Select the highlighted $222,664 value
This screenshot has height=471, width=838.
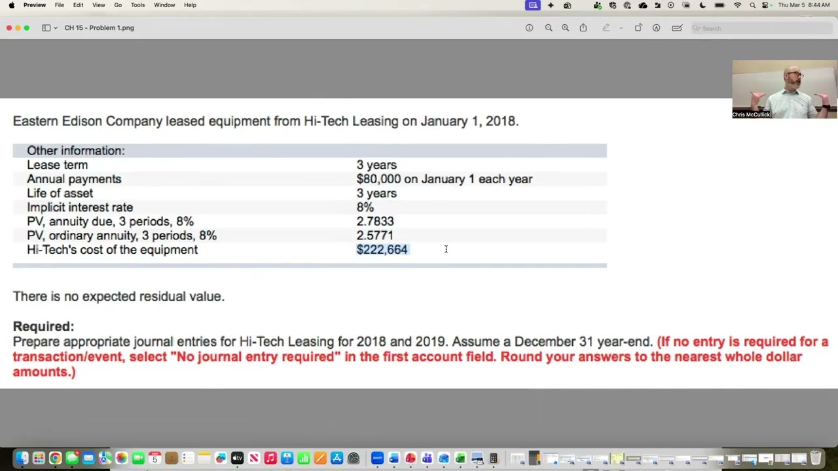point(382,249)
